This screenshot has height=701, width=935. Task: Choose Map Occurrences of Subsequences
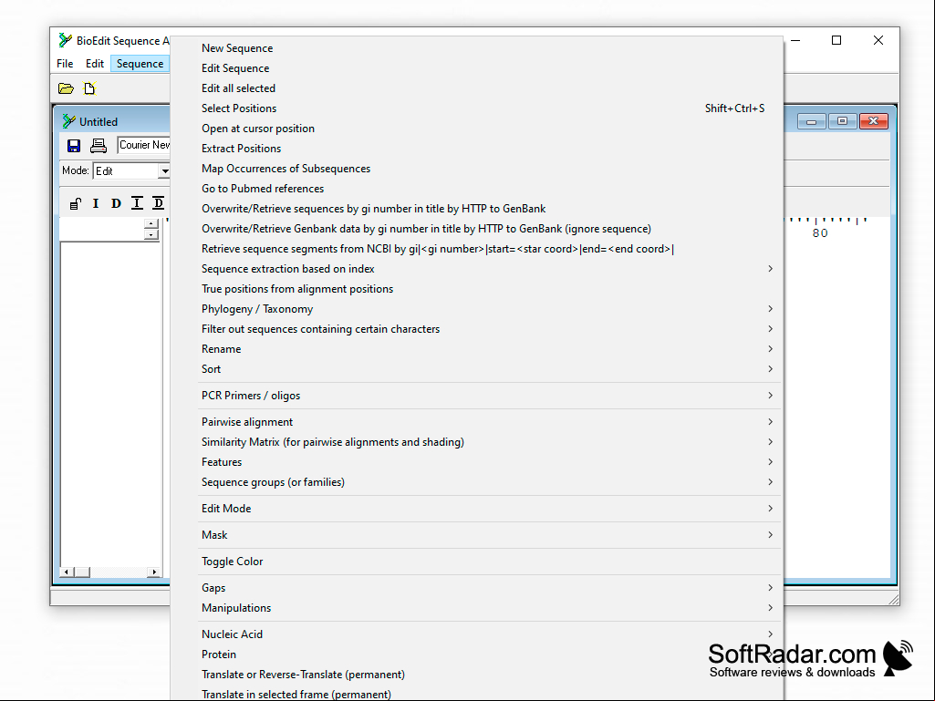click(476, 169)
